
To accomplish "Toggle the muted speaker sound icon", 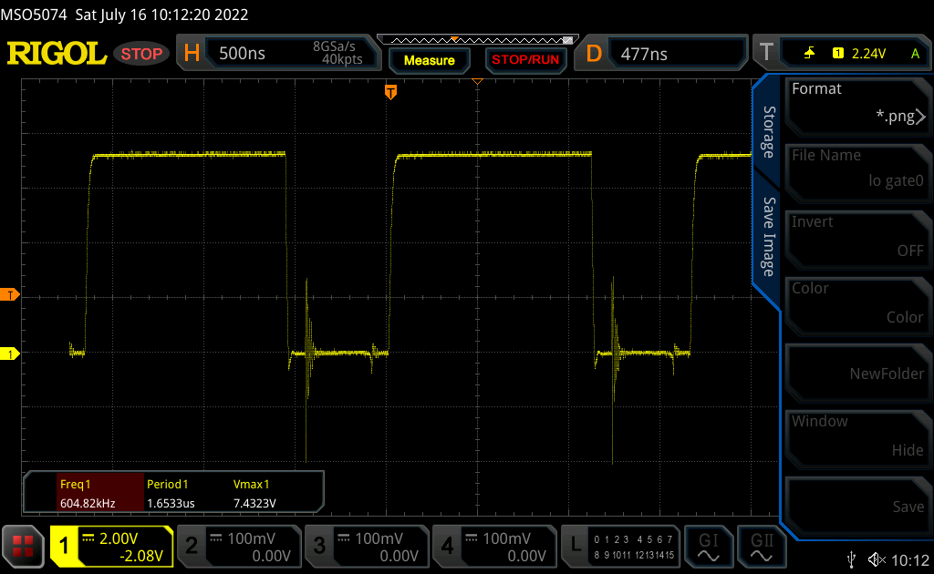I will tap(877, 559).
